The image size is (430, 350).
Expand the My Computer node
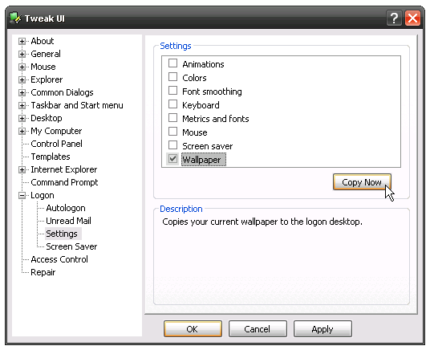coord(22,131)
